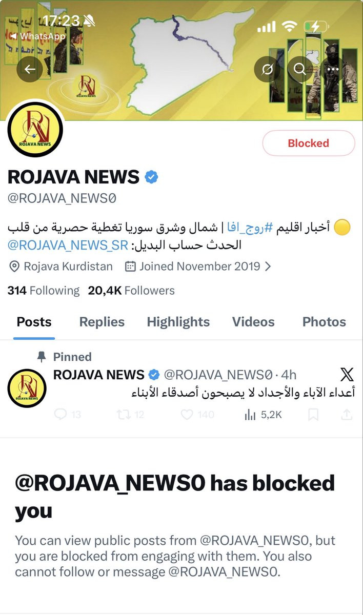363x615 pixels.
Task: Open the @ROJAVA_NEWS_SR account link
Action: [x=68, y=245]
